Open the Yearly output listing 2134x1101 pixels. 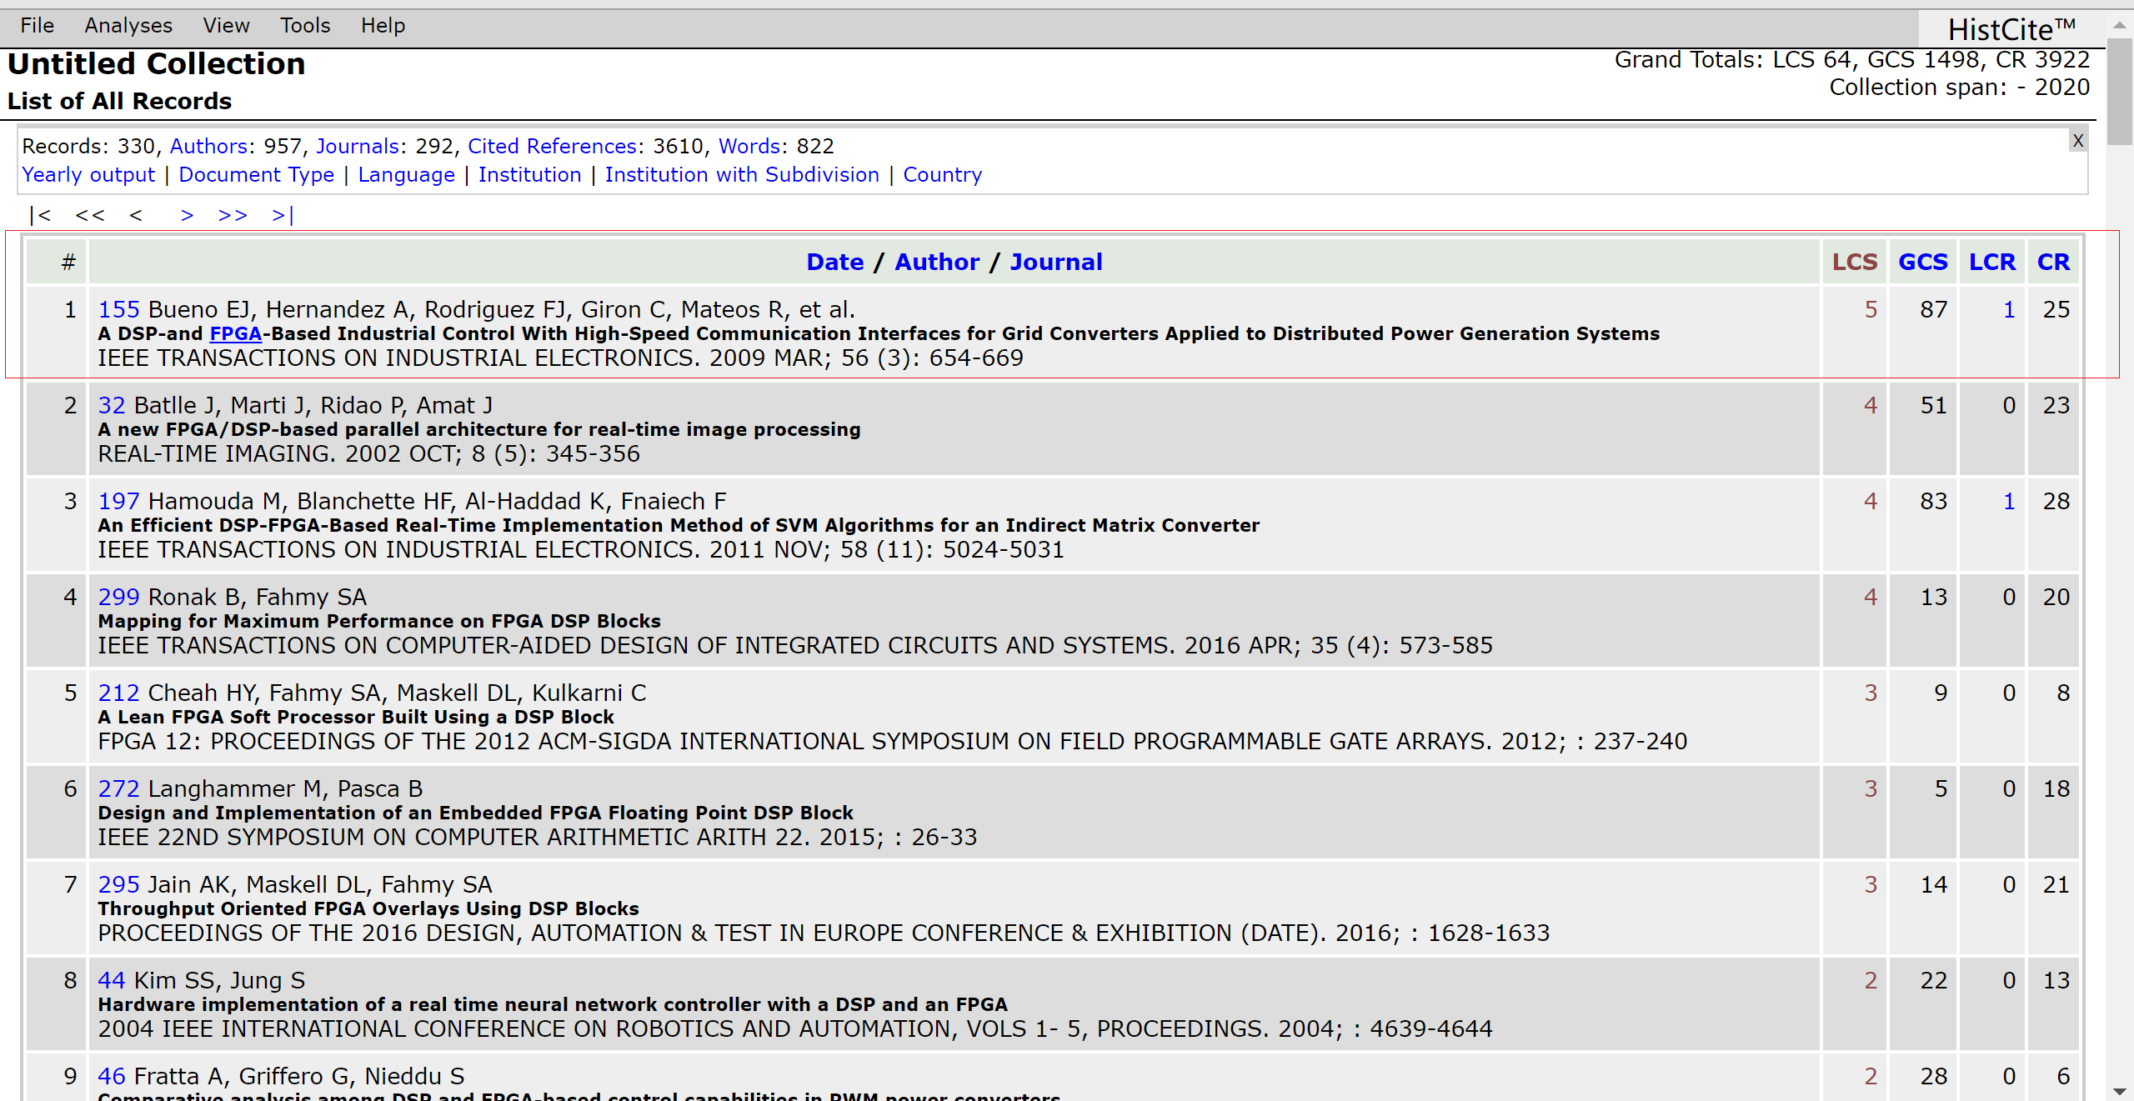(88, 175)
